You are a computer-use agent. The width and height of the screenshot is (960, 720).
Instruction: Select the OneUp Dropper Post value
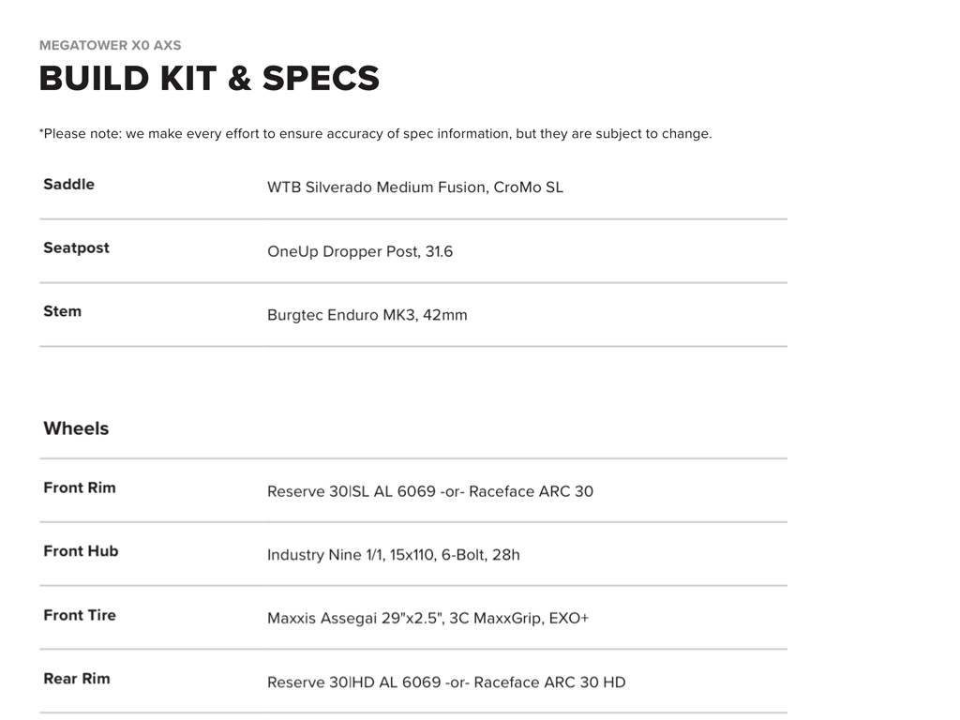[x=359, y=251]
